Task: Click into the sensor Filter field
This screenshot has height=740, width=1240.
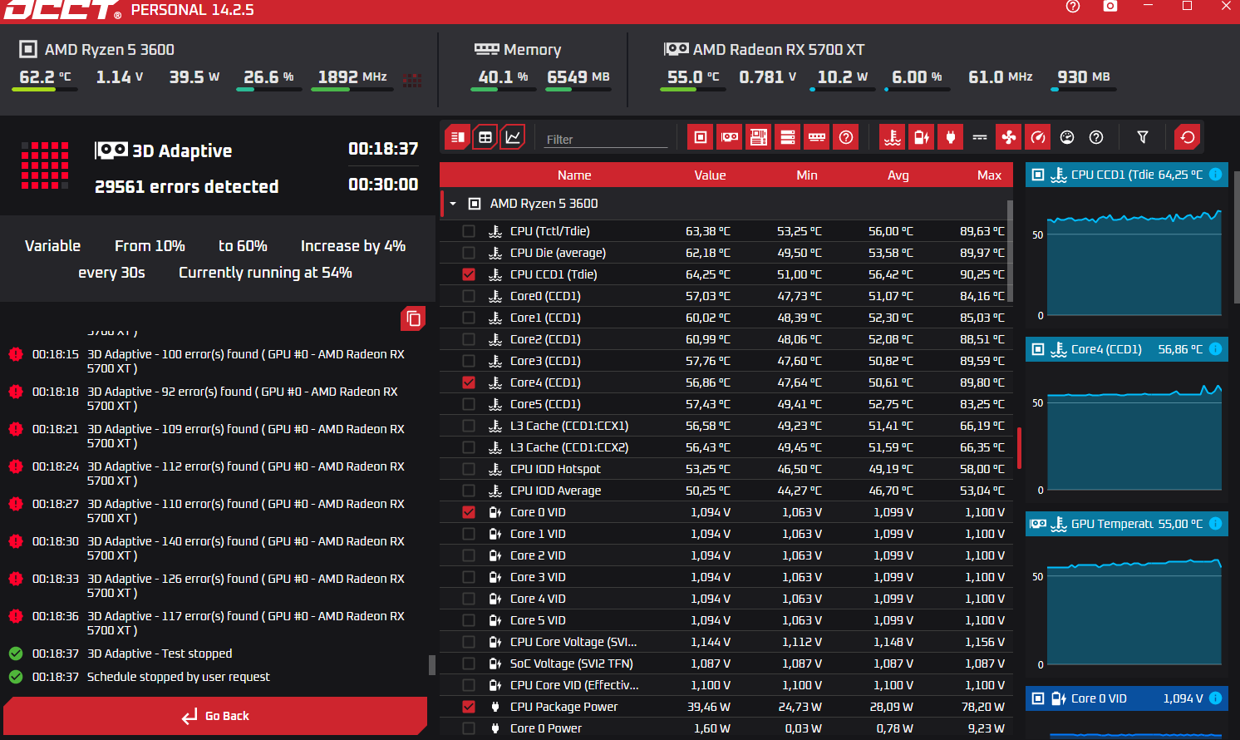Action: point(605,139)
